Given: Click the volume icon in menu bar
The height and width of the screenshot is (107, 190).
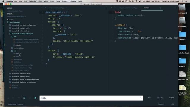Looking at the screenshot, I should point(140,1).
